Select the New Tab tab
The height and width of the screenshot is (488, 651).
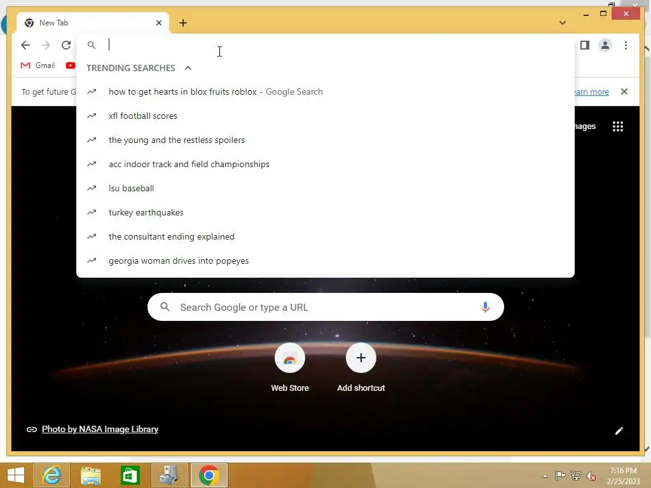[93, 23]
